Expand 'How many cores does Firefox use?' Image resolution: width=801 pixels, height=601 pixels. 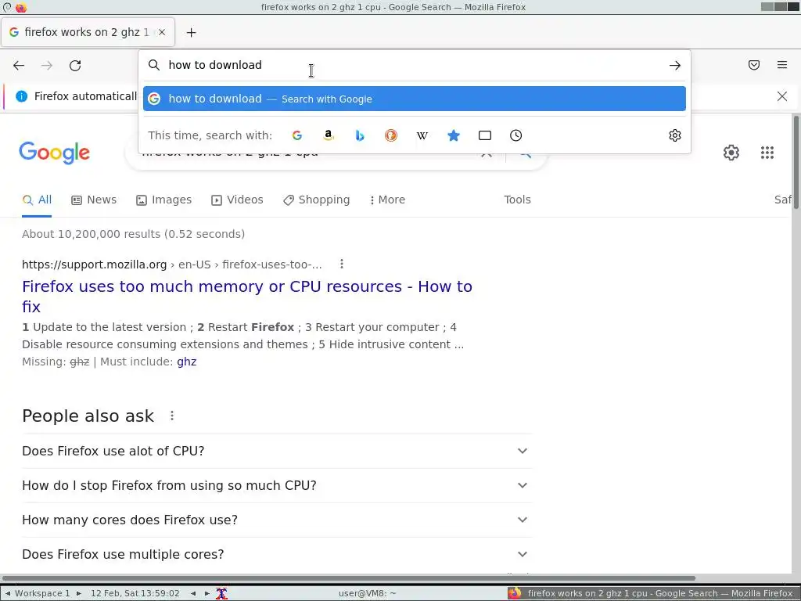click(277, 520)
